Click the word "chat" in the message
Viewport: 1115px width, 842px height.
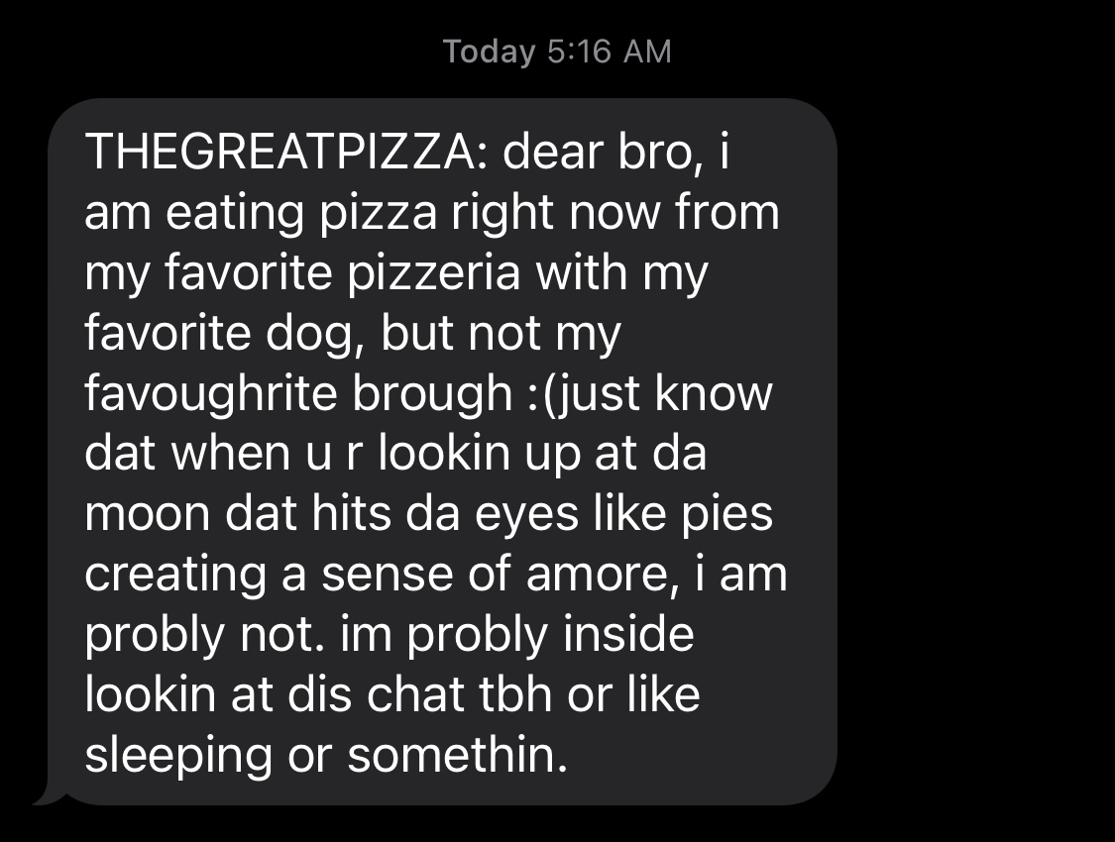[x=415, y=694]
